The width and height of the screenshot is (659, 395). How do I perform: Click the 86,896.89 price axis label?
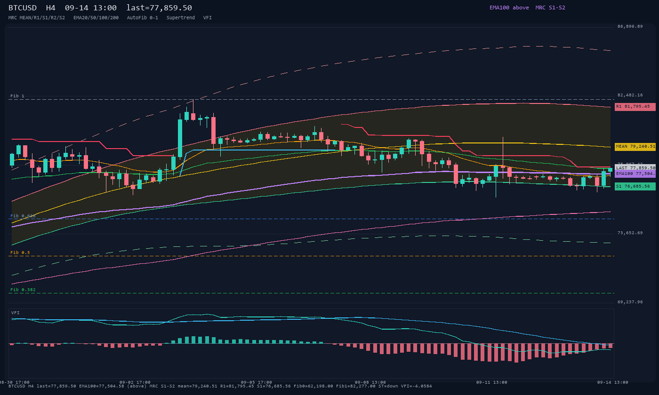(x=630, y=26)
